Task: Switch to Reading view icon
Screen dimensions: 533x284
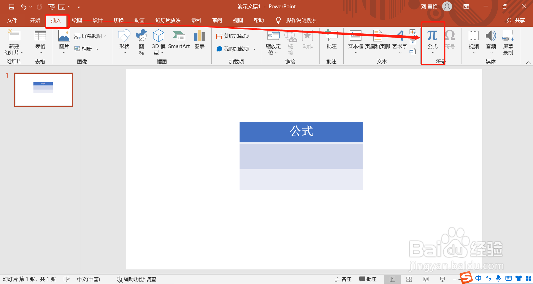Action: pyautogui.click(x=426, y=279)
